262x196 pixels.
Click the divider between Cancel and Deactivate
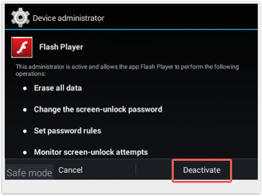136,169
